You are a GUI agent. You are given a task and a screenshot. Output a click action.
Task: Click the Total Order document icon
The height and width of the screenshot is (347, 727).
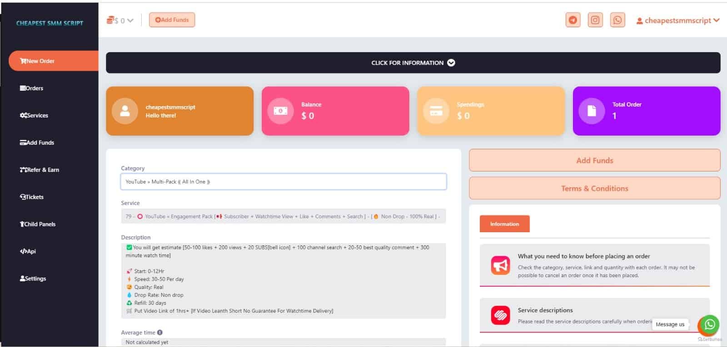592,111
